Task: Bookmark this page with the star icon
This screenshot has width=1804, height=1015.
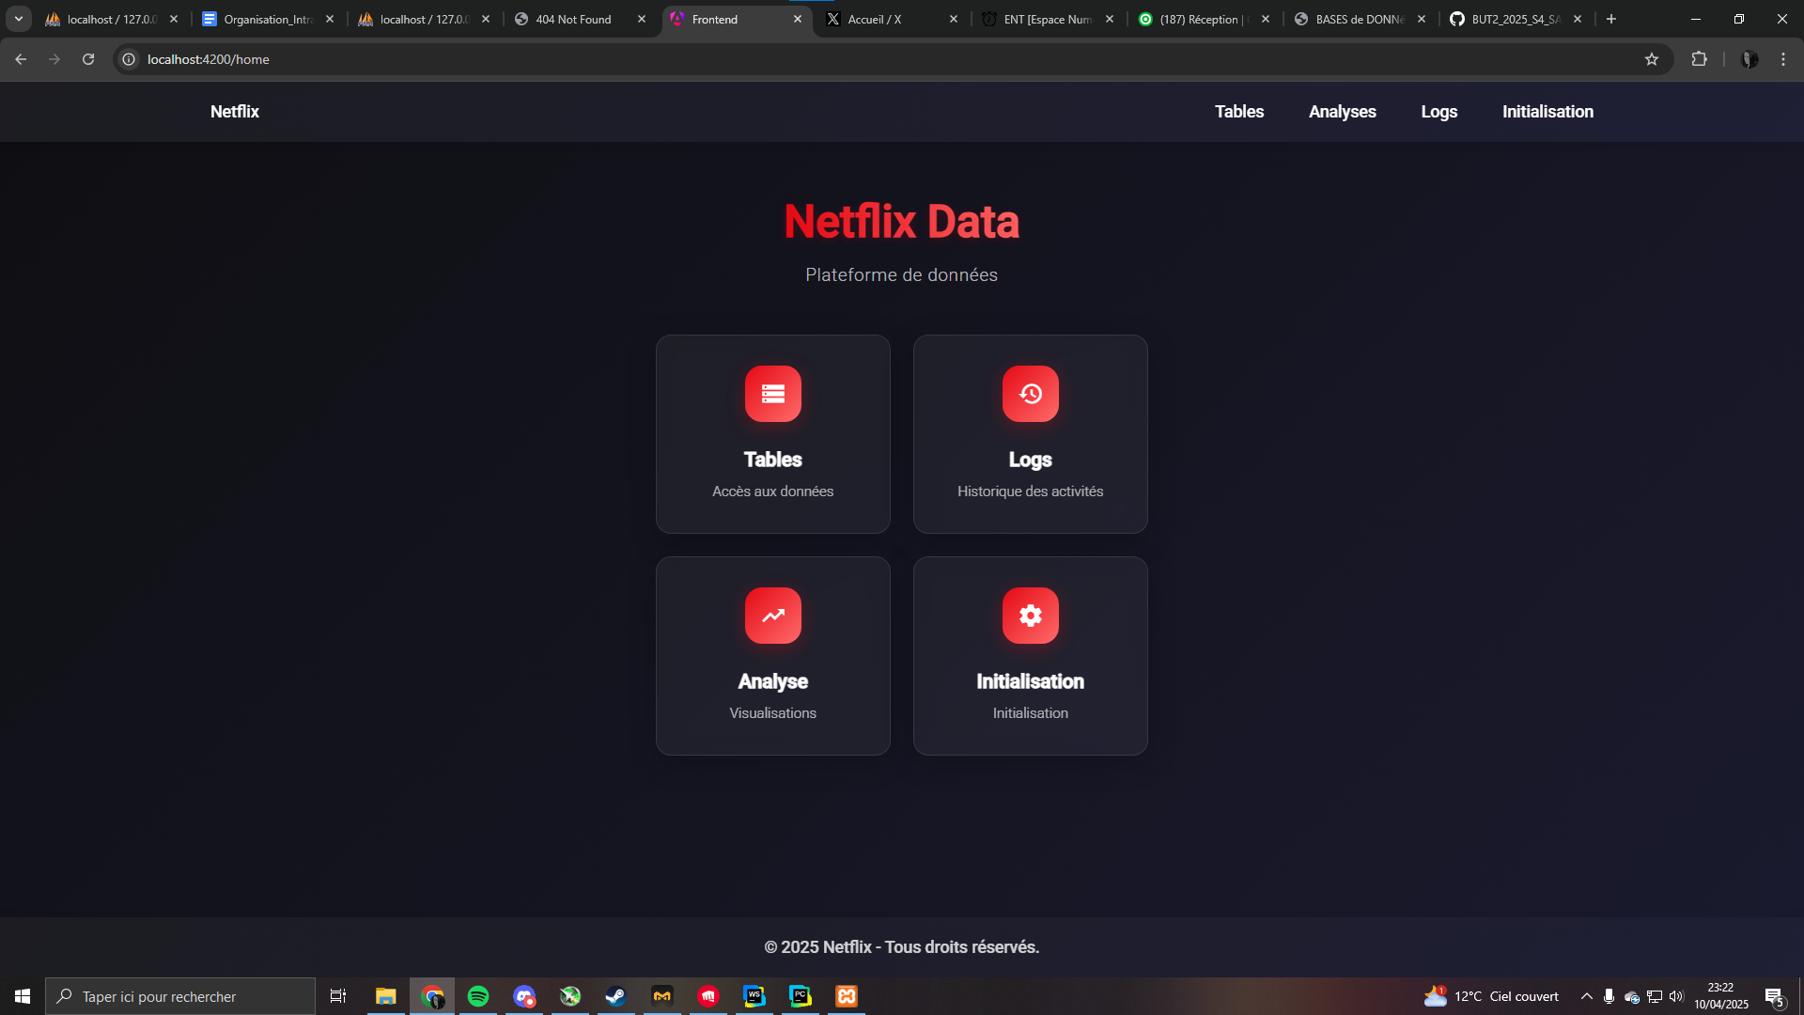Action: 1652,59
